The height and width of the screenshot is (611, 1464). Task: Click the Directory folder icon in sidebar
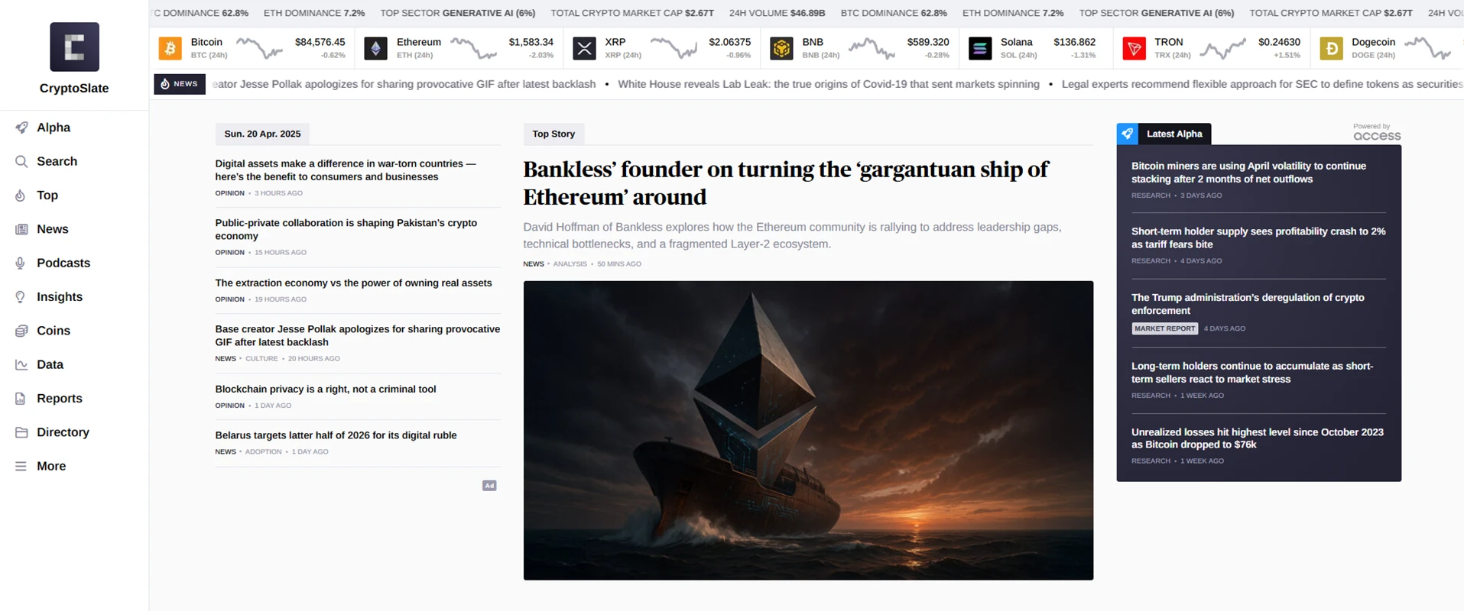coord(21,432)
